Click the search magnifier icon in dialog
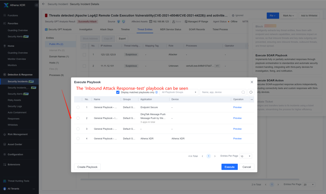The image size is (326, 194). pyautogui.click(x=243, y=92)
